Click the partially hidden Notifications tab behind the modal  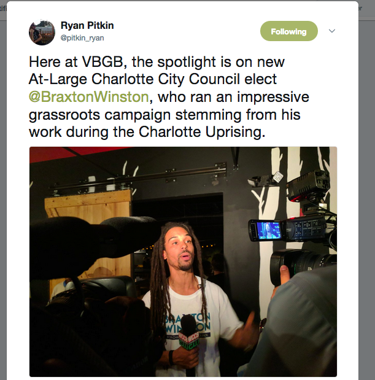3,9
